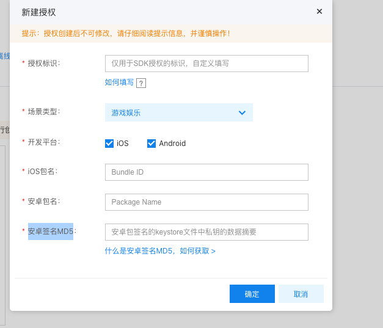Click the 场景类型 label text
This screenshot has width=383, height=328.
(44, 112)
